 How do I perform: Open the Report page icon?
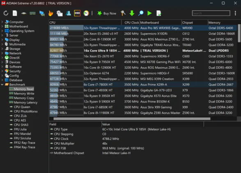pyautogui.click(x=15, y=13)
